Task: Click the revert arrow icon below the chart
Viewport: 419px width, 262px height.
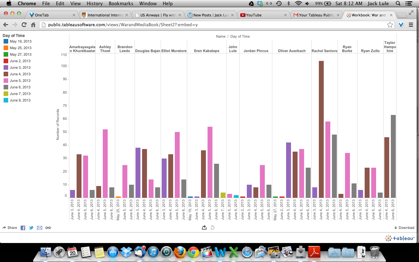Action: [x=212, y=228]
